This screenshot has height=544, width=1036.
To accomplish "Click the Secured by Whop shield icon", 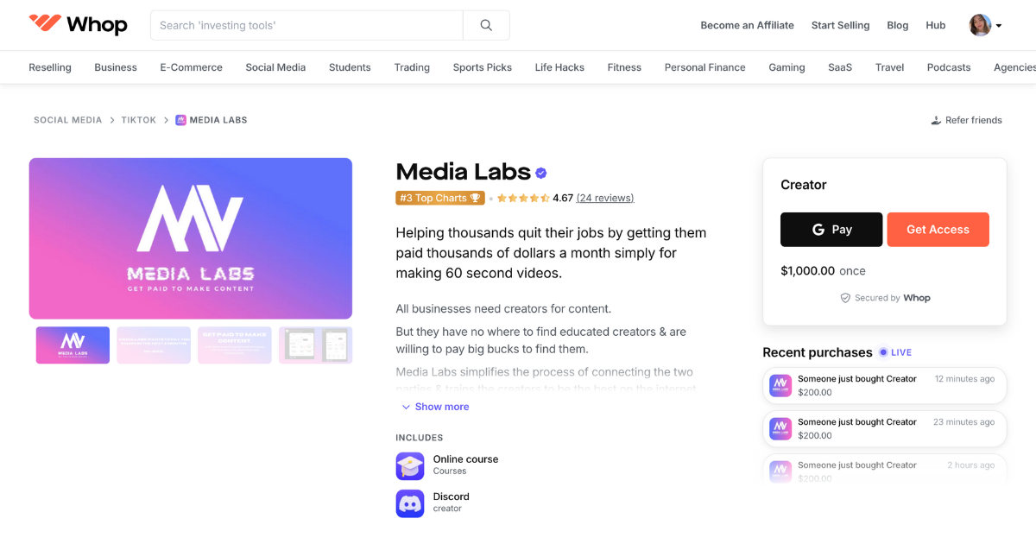I will click(x=844, y=298).
